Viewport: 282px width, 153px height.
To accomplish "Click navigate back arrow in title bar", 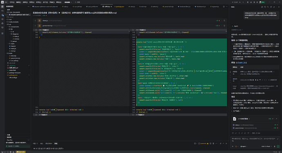I will (x=240, y=2).
